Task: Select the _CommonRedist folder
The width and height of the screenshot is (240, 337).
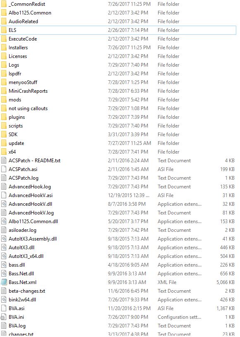Action: point(119,4)
